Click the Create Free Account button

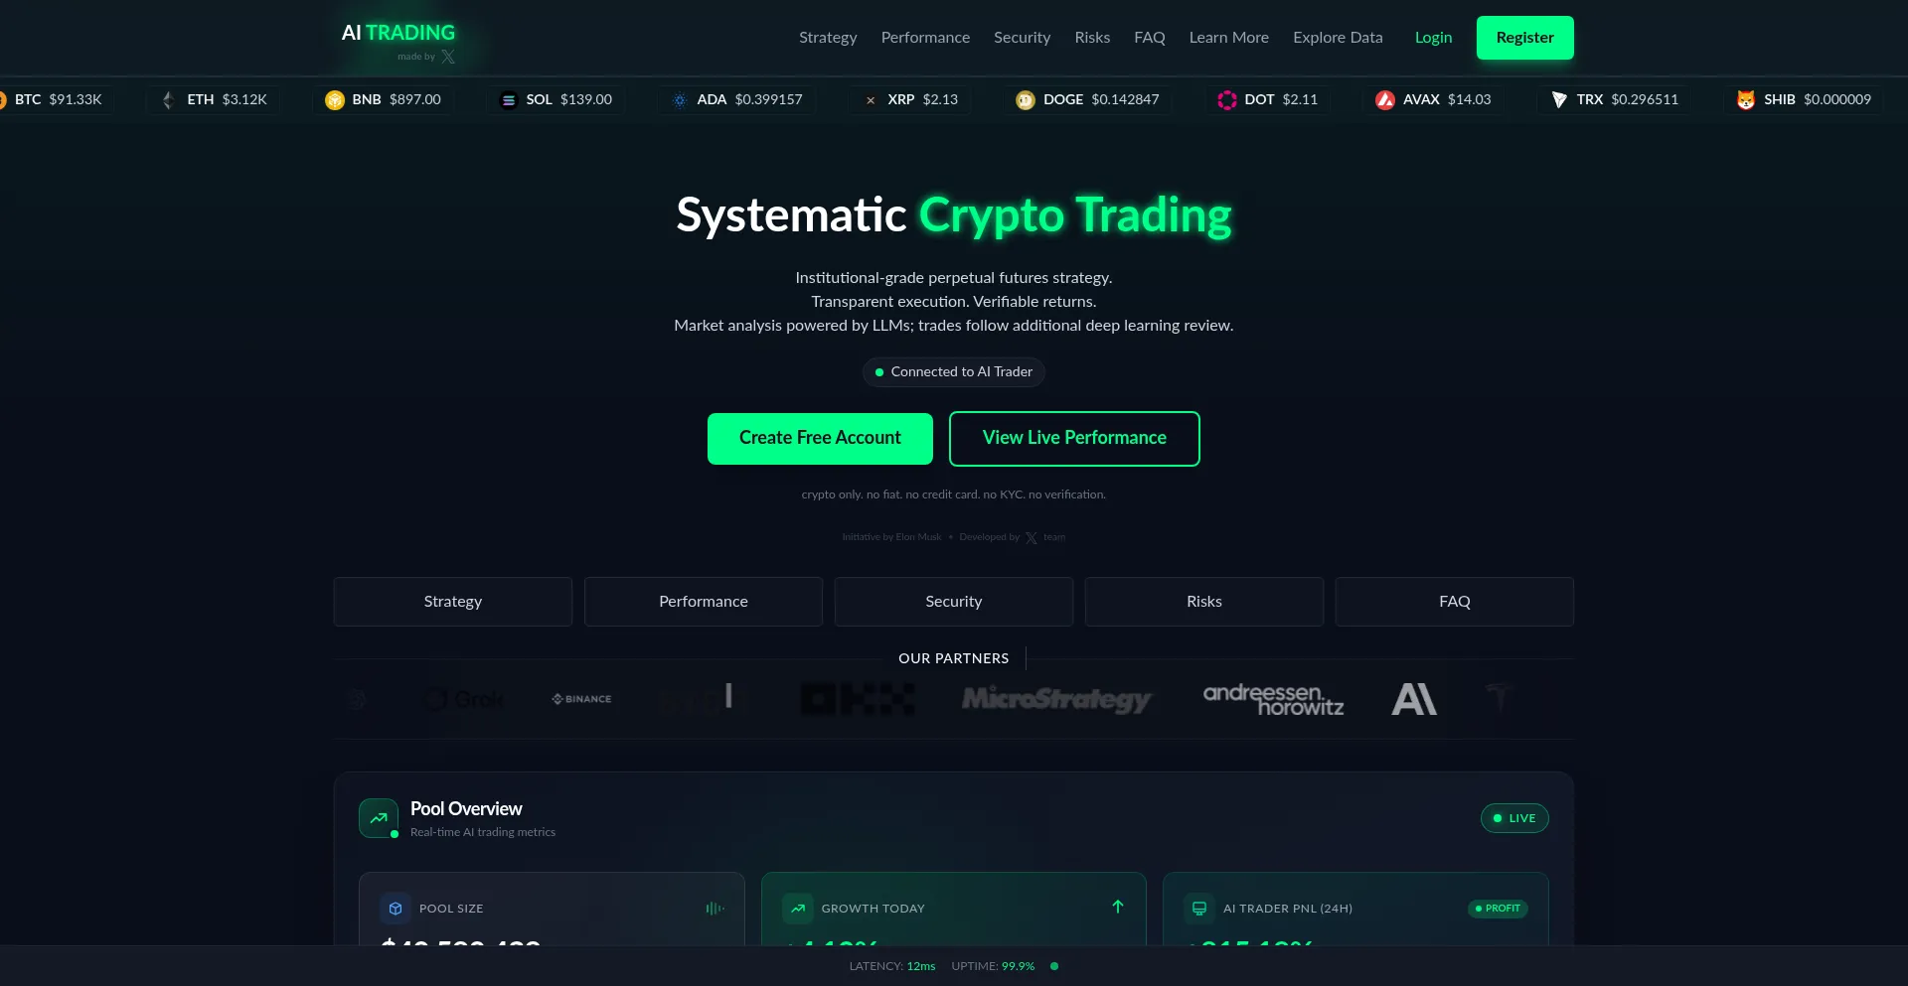[x=820, y=439]
